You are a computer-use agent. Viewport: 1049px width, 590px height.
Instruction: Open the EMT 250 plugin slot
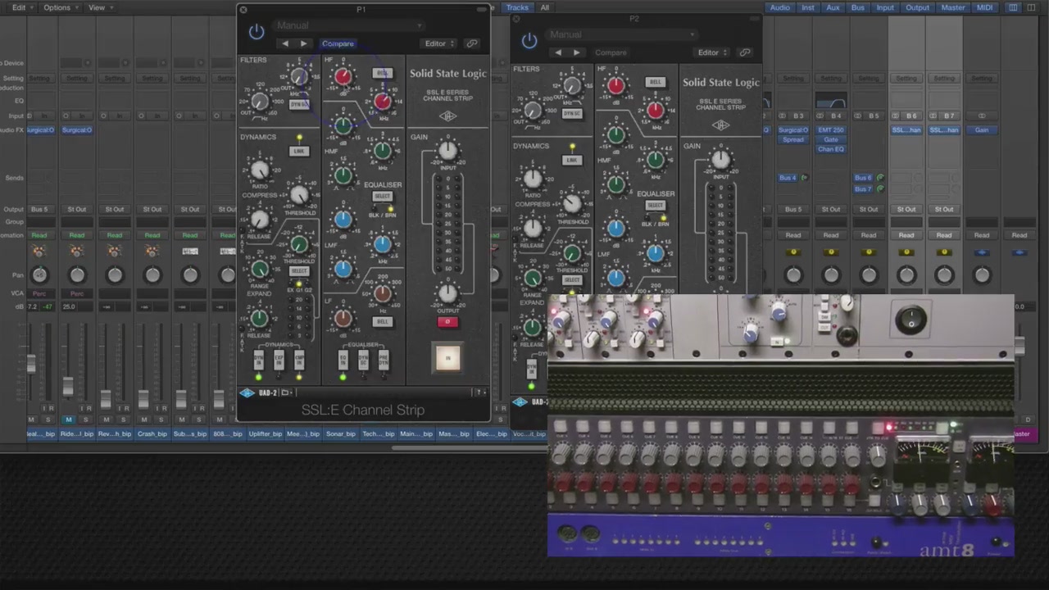tap(831, 130)
